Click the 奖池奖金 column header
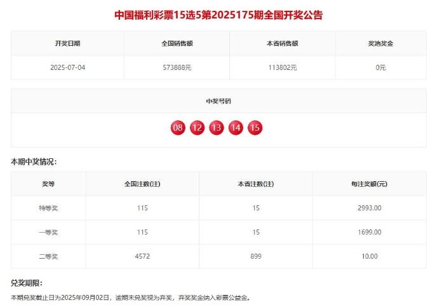 [380, 43]
